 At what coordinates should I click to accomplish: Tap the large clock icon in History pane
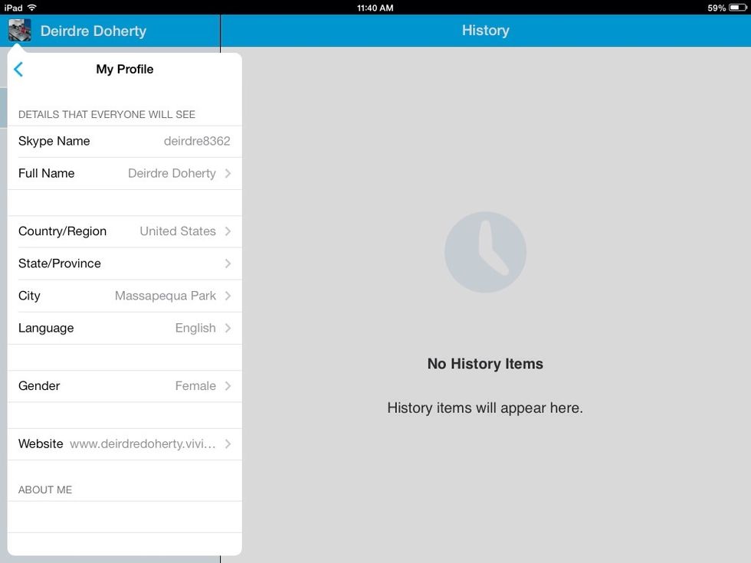pyautogui.click(x=485, y=251)
